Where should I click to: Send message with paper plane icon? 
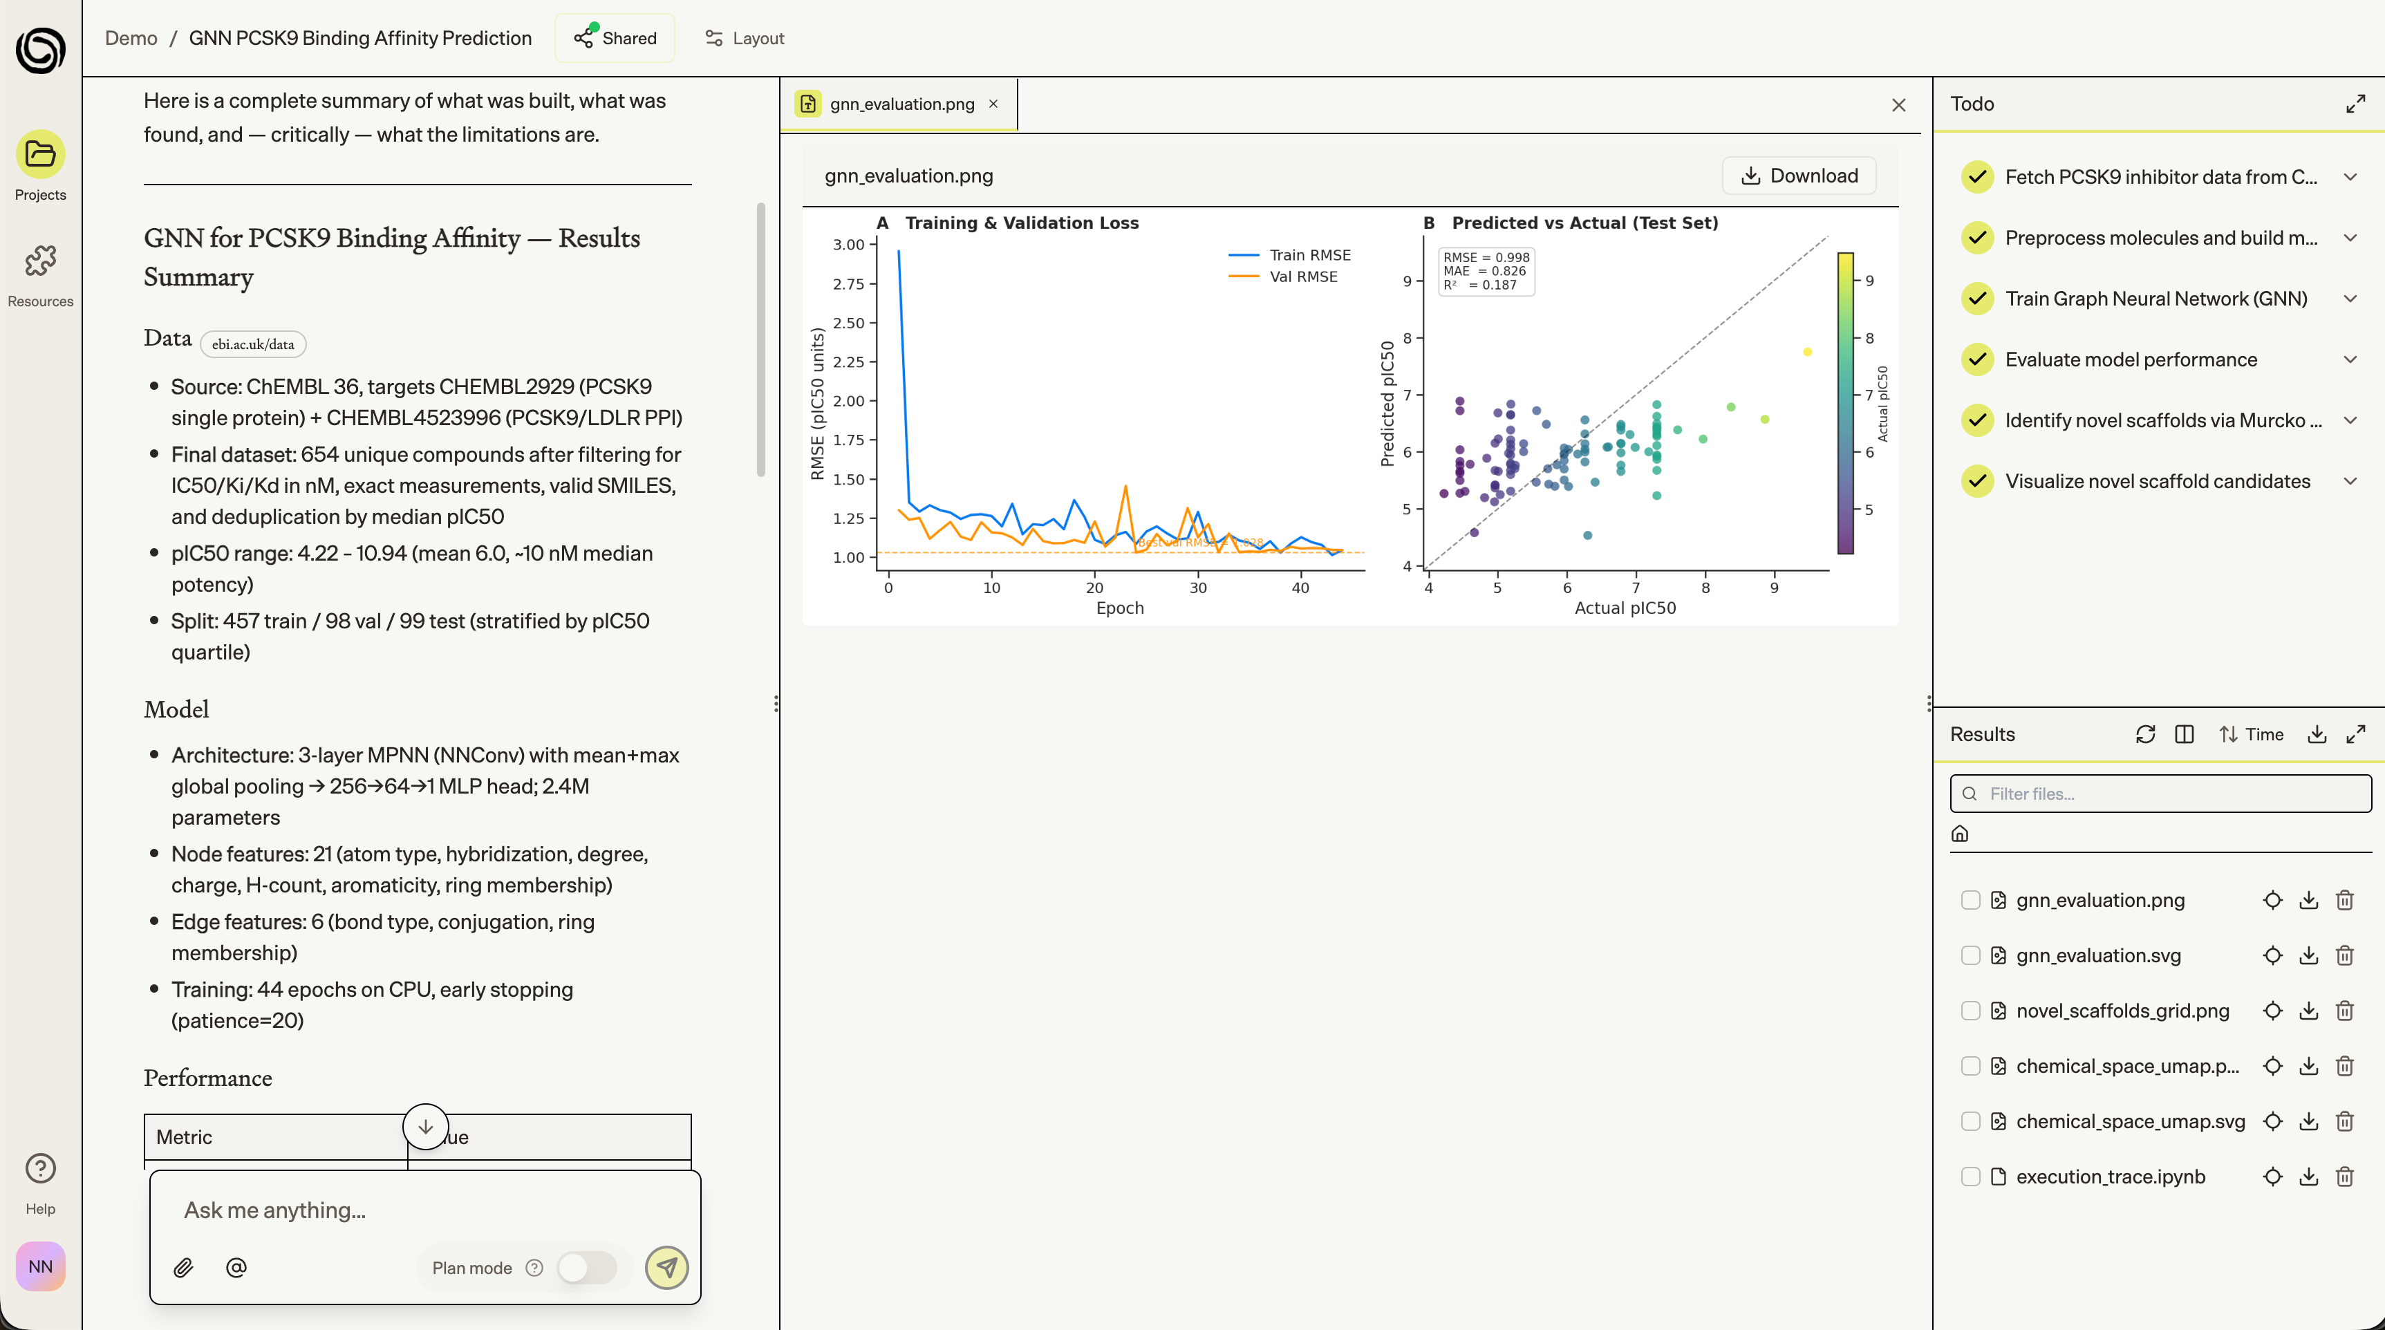click(666, 1267)
